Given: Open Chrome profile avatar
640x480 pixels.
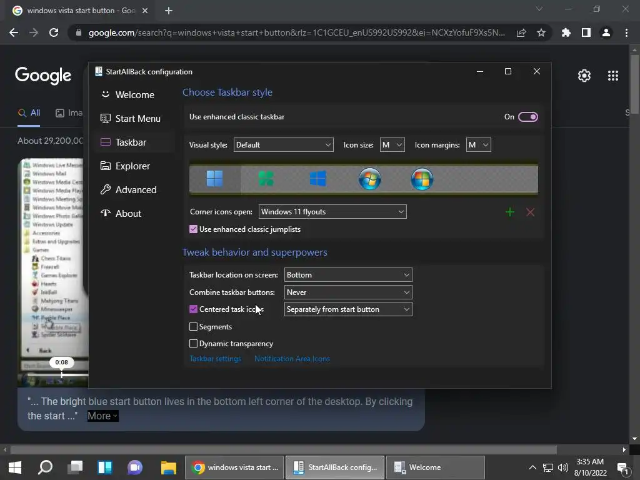Looking at the screenshot, I should coord(606,32).
